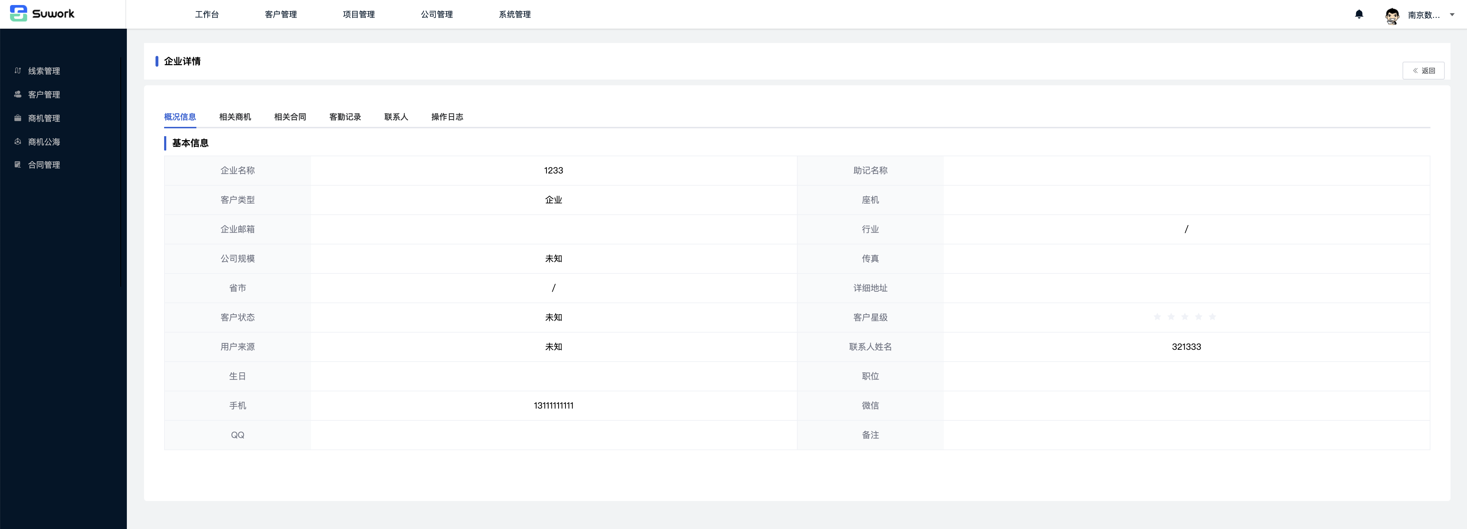
Task: Click the phone number 13111111111
Action: [x=554, y=405]
